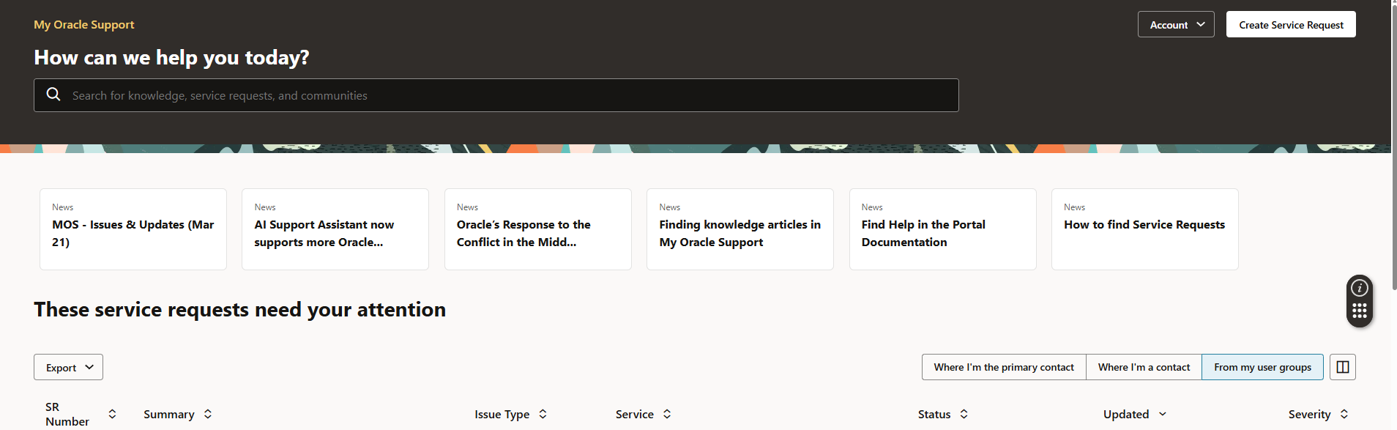Click the SR Number column header
Image resolution: width=1397 pixels, height=430 pixels.
(x=67, y=414)
